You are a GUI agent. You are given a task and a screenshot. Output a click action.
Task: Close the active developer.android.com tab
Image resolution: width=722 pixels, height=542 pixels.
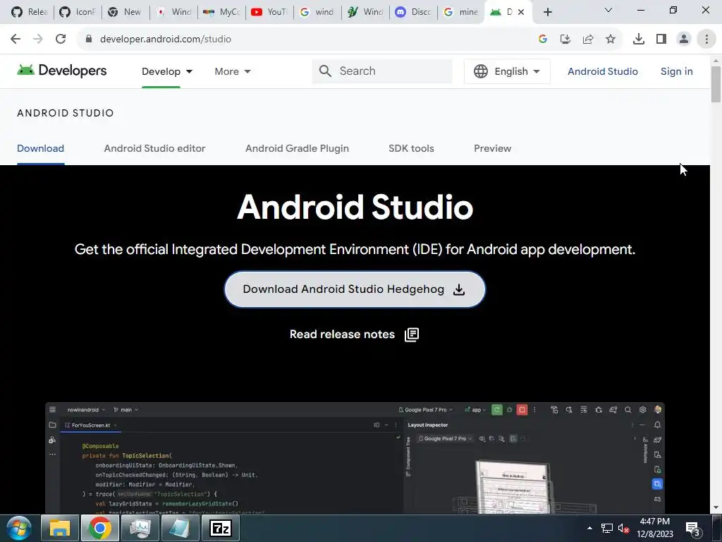521,12
